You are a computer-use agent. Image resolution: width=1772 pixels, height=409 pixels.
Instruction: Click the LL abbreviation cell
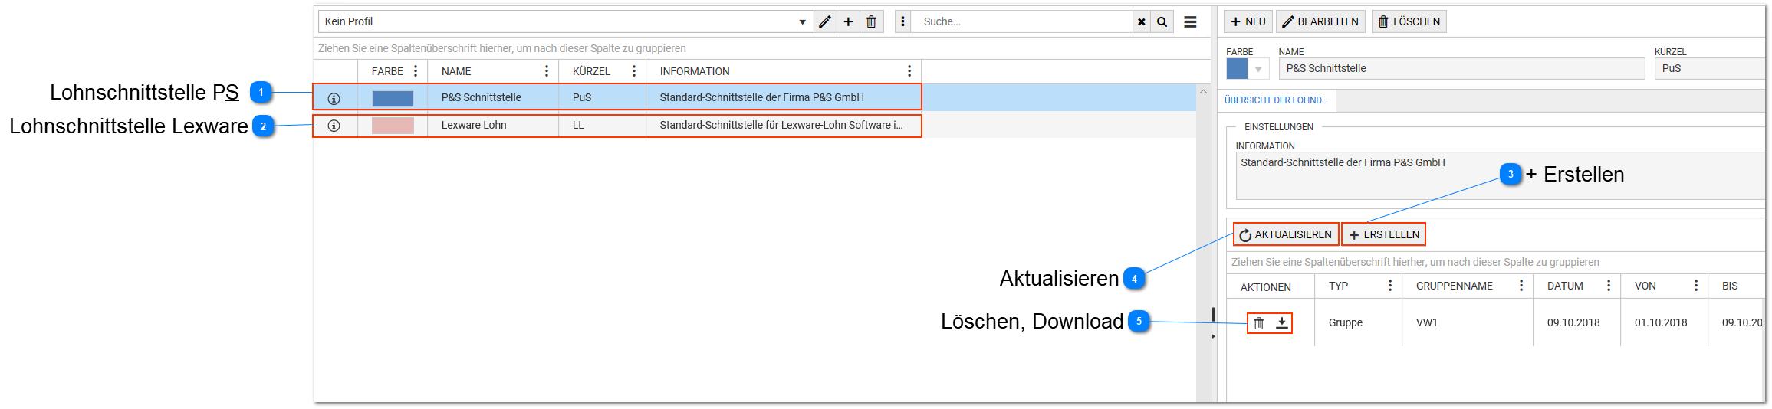click(x=602, y=125)
